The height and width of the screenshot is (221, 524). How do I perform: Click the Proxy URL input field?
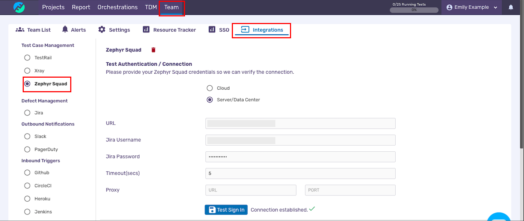pos(251,190)
